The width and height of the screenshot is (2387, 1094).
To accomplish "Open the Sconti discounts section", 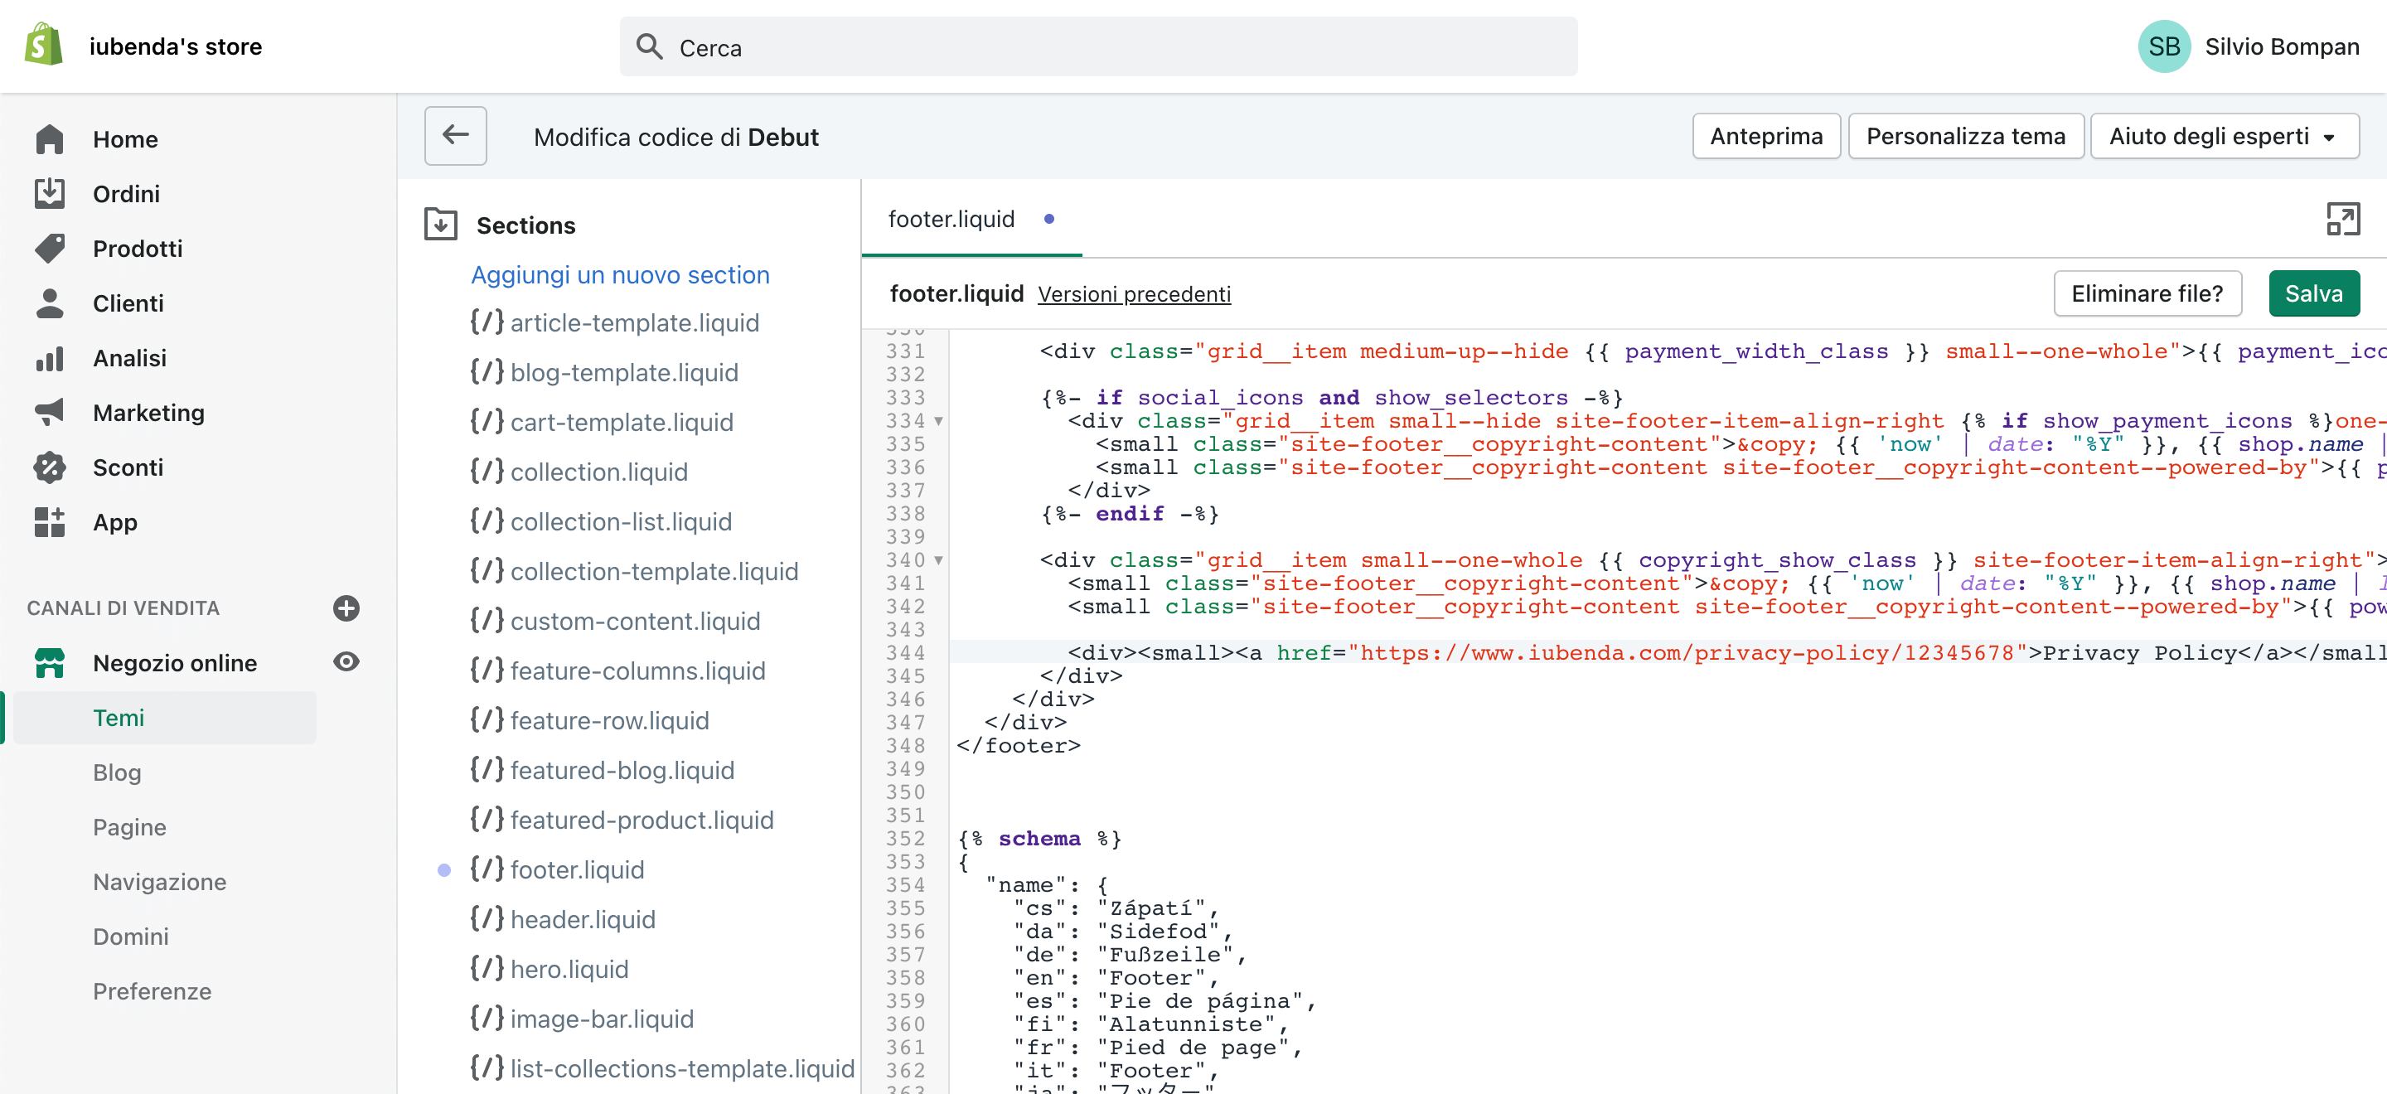I will 128,467.
